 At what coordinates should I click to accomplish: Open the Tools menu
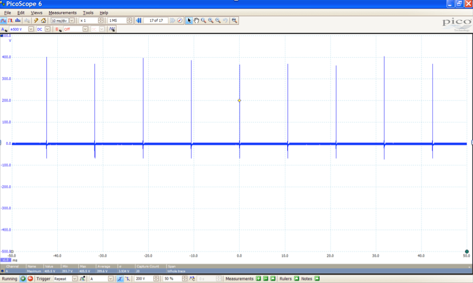point(88,13)
